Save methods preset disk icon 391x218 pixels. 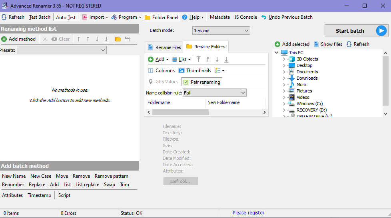click(x=127, y=39)
